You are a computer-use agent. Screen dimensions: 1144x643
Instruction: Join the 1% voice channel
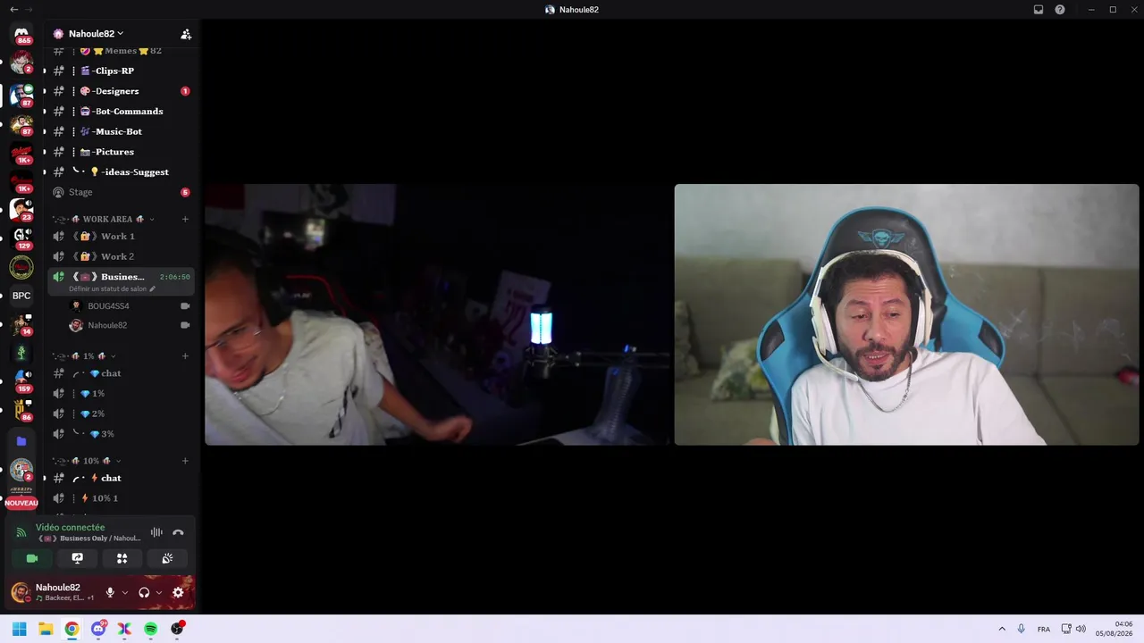(121, 394)
